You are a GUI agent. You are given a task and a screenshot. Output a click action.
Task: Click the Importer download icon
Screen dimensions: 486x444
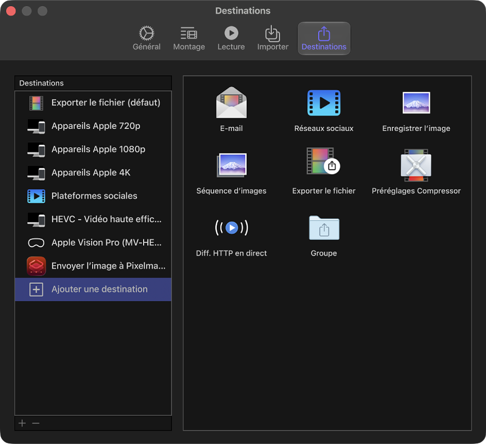pos(272,33)
